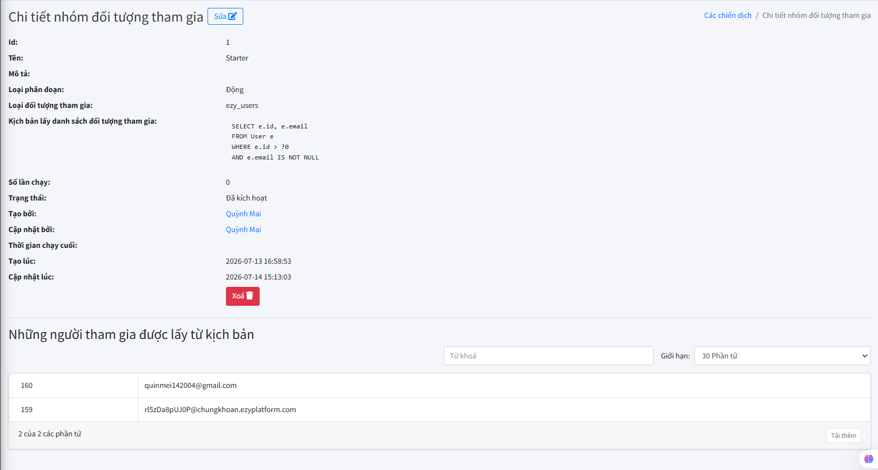Click the SQL query script block

[275, 142]
